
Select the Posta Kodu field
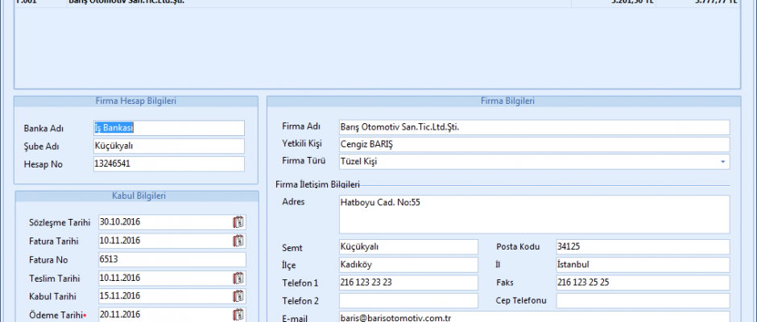[x=642, y=246]
